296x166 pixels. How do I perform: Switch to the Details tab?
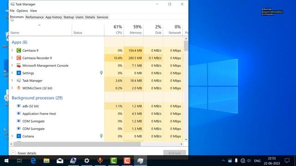point(90,17)
